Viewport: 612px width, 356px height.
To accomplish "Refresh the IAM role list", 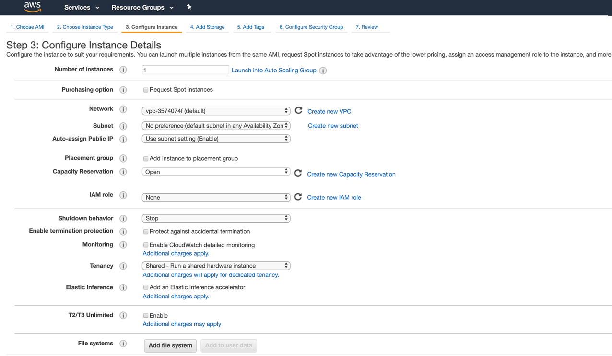I will (298, 197).
